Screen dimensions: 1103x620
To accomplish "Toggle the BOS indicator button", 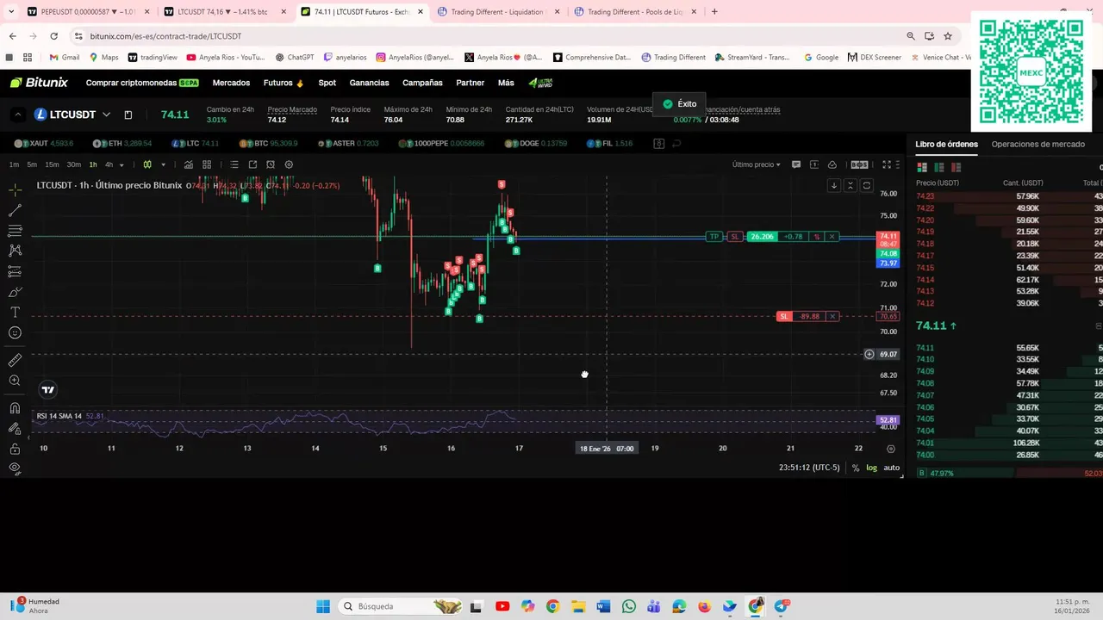I will (x=859, y=164).
